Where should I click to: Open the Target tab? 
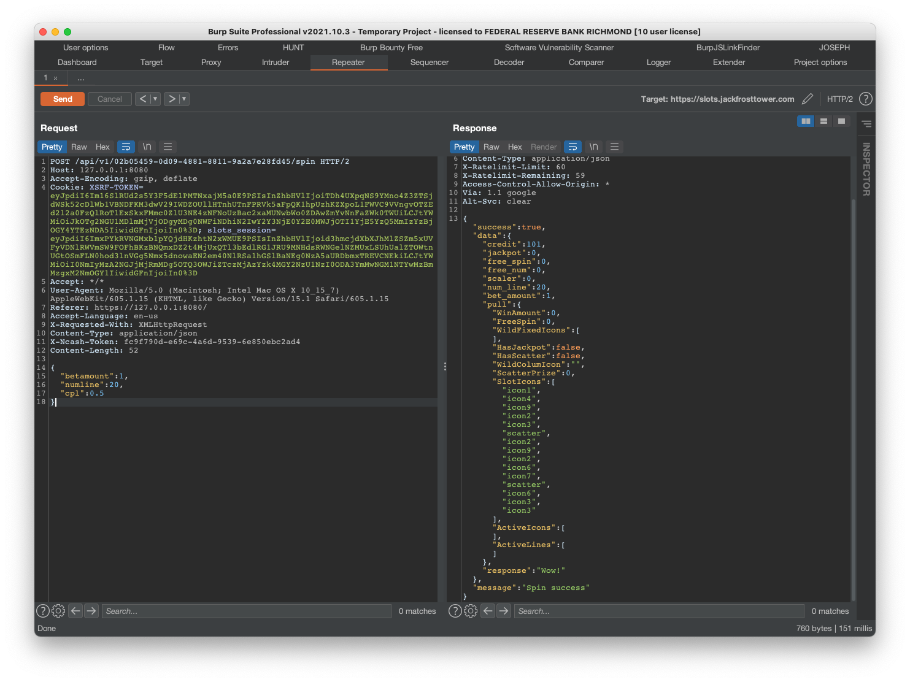pyautogui.click(x=152, y=63)
